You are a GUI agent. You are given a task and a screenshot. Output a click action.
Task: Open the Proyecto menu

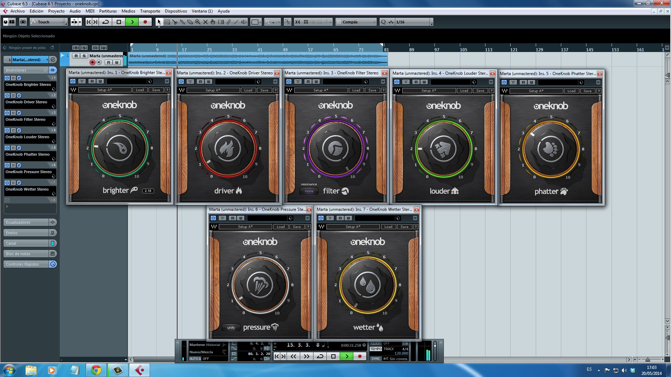56,11
